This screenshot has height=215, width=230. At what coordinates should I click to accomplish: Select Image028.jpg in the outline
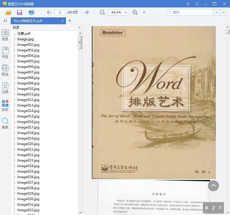point(28,188)
